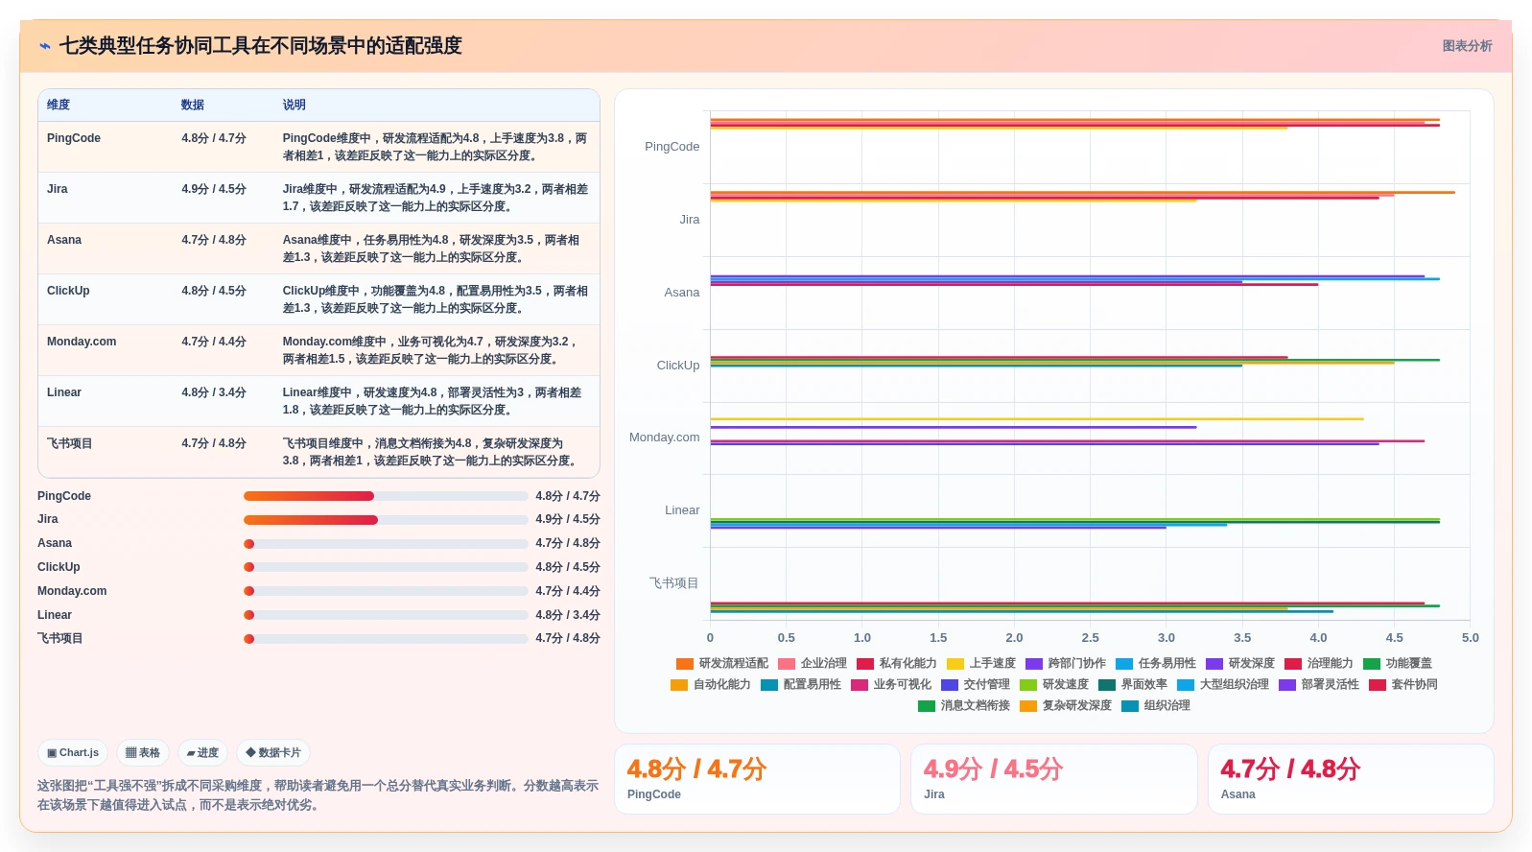Hide the 消息文档衔接 dataset in legend
This screenshot has width=1532, height=852.
[x=964, y=706]
